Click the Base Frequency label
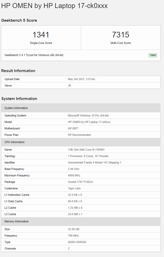Image resolution: width=164 pixels, height=257 pixels. click(14, 169)
